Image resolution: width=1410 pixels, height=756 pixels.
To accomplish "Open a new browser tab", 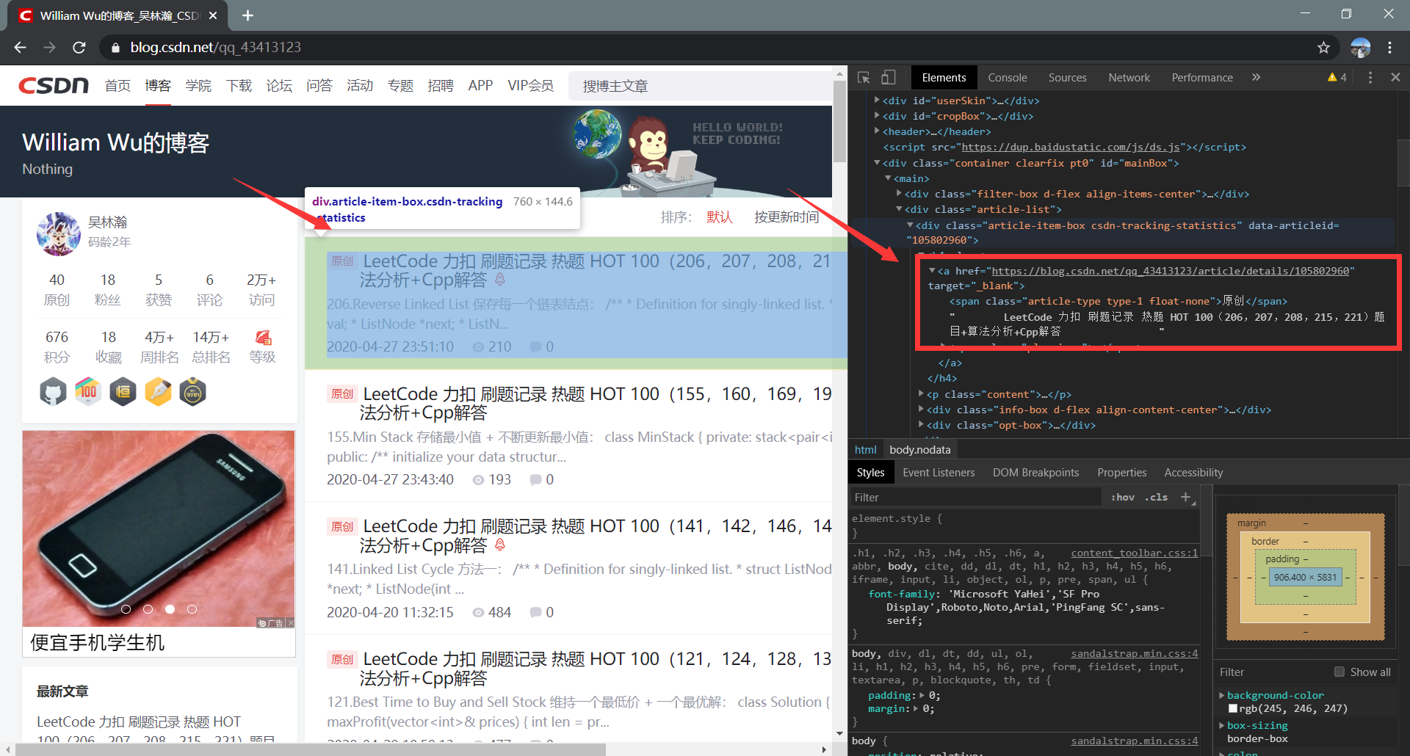I will coord(247,15).
